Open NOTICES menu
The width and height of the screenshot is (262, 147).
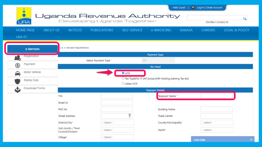coord(75,30)
